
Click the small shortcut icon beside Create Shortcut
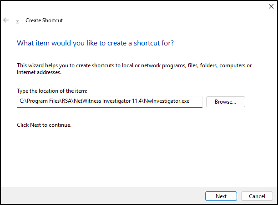point(18,22)
